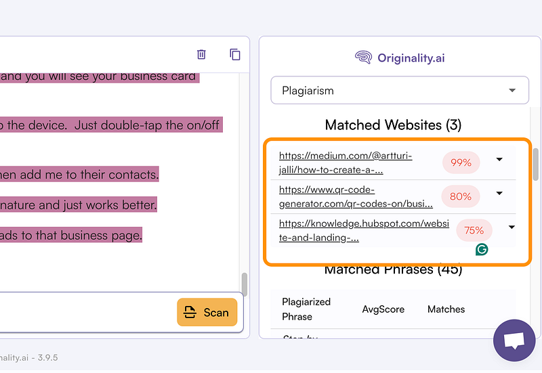Expand the medium.com 99% match row
The image size is (542, 373).
499,159
